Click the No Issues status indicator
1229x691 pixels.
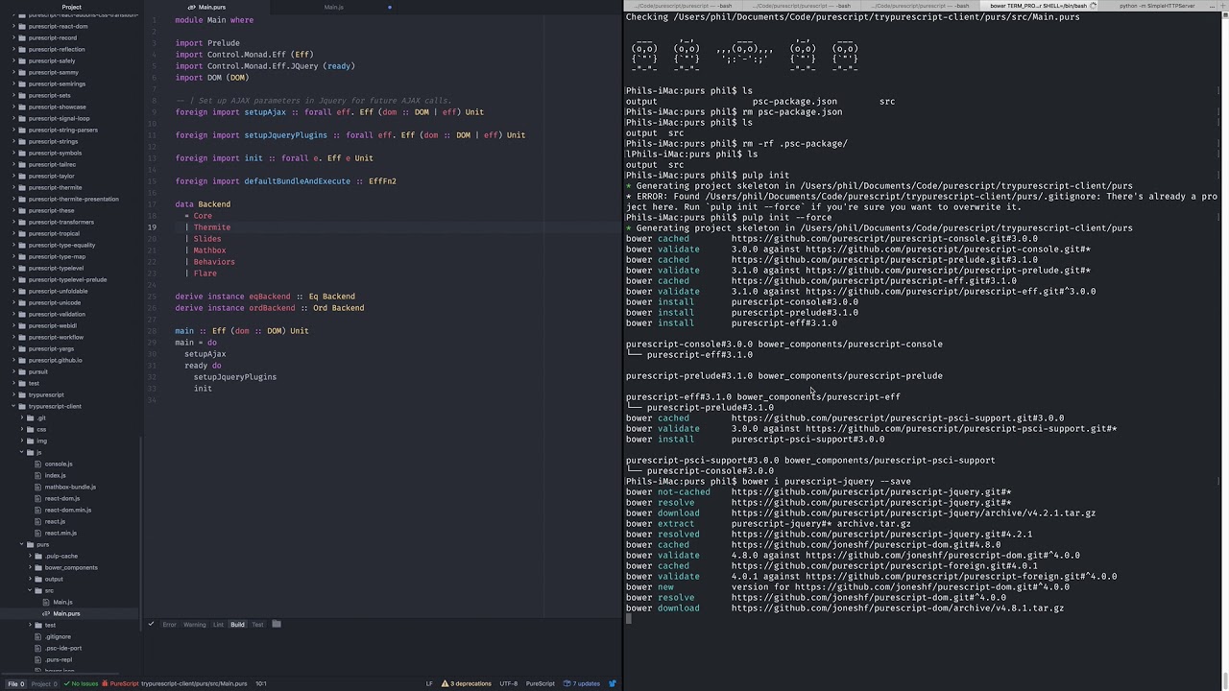80,683
